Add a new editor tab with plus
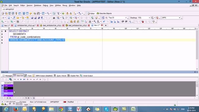The image size is (199, 112). click(106, 26)
